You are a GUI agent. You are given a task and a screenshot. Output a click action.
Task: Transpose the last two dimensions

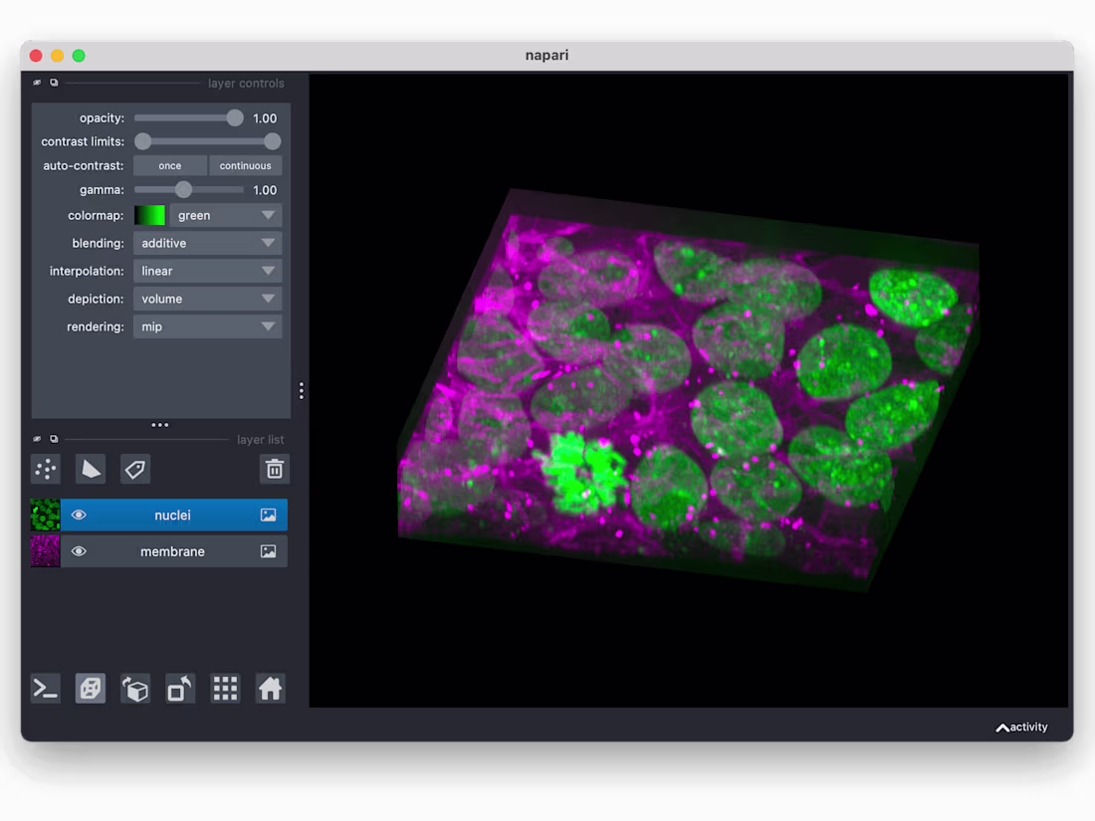pyautogui.click(x=180, y=688)
